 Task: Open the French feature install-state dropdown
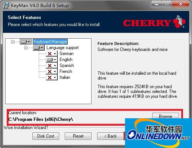(x=52, y=71)
